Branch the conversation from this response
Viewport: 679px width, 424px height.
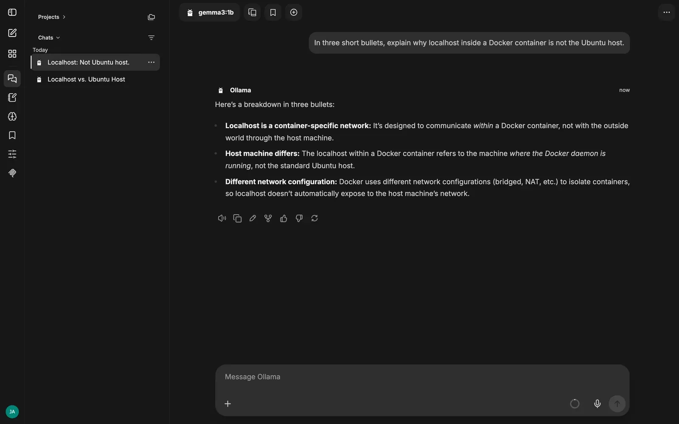point(268,218)
